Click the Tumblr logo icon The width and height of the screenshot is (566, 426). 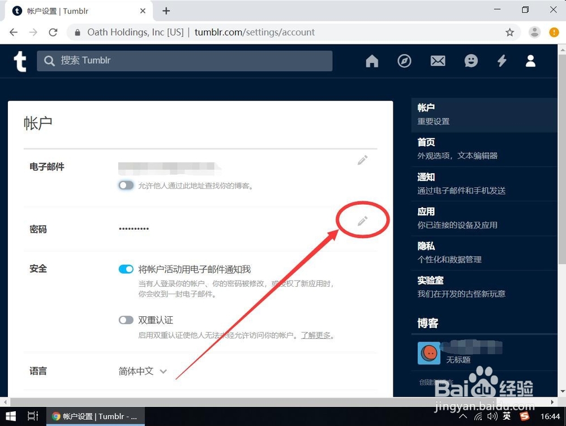point(20,61)
